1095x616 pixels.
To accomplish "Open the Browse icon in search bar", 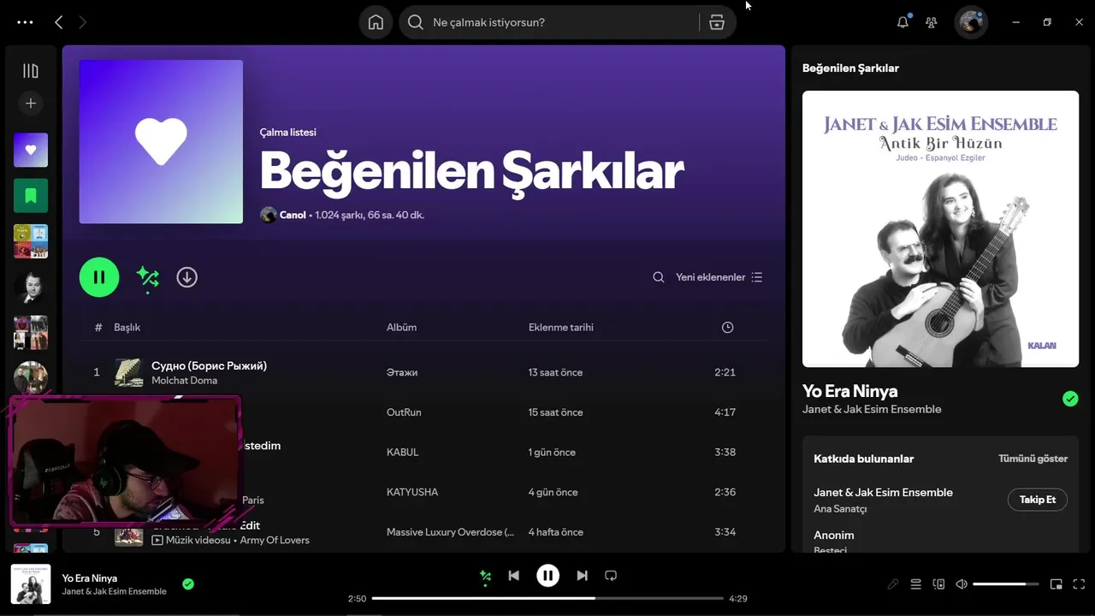I will click(x=717, y=22).
